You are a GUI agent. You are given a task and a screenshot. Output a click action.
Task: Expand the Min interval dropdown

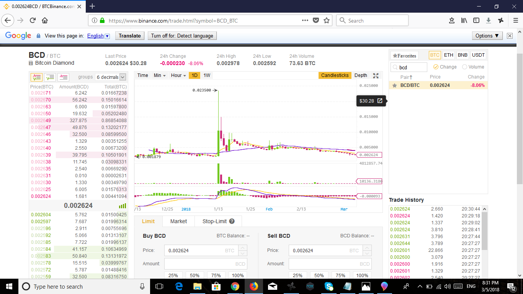(160, 75)
